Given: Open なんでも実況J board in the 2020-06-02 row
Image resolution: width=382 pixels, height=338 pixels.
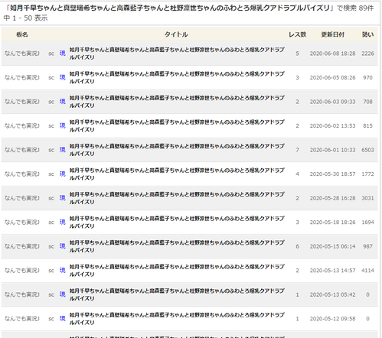Looking at the screenshot, I should pyautogui.click(x=22, y=125).
